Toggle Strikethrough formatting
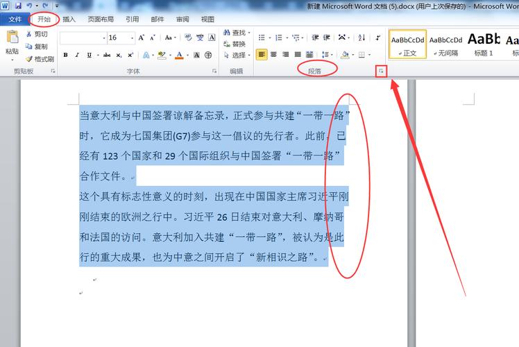Screen dimensions: 519x347 click(x=107, y=55)
